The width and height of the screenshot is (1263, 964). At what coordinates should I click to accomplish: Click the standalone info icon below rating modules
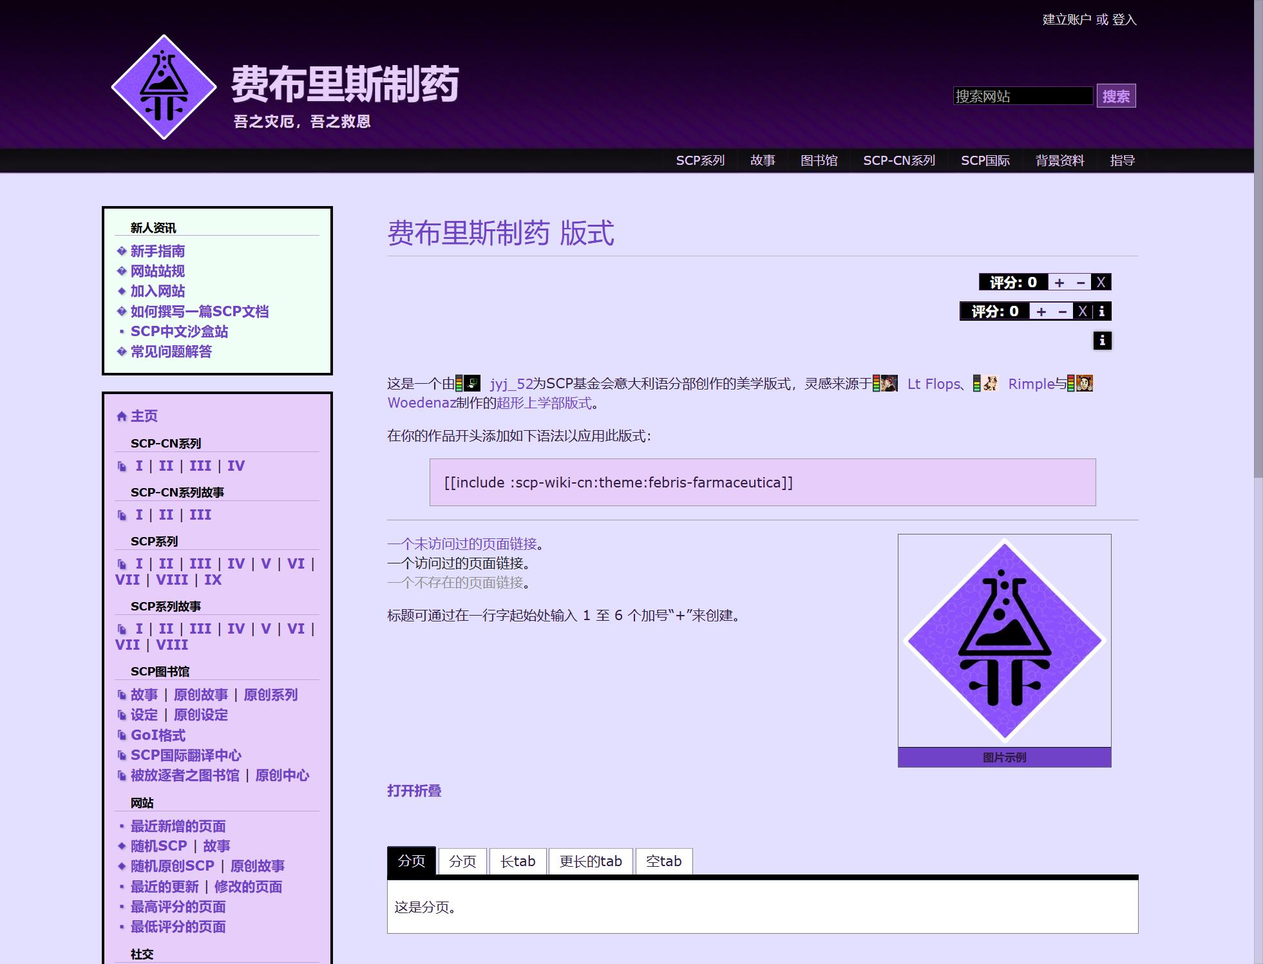(1102, 341)
